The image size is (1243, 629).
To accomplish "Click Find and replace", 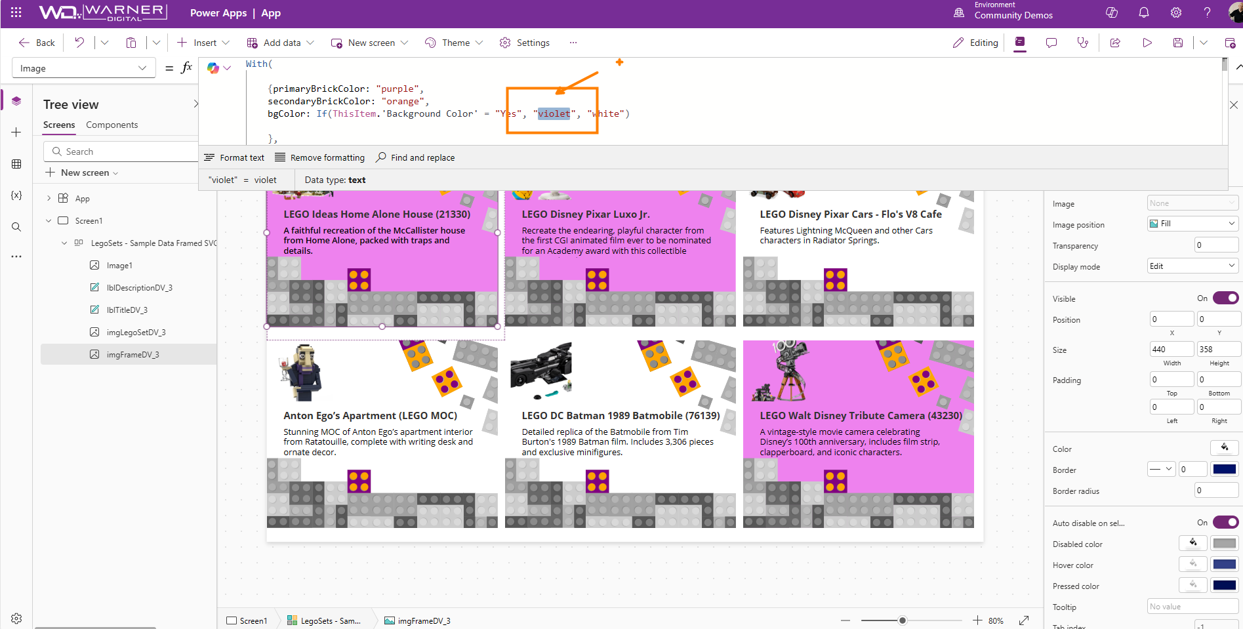I will 415,157.
